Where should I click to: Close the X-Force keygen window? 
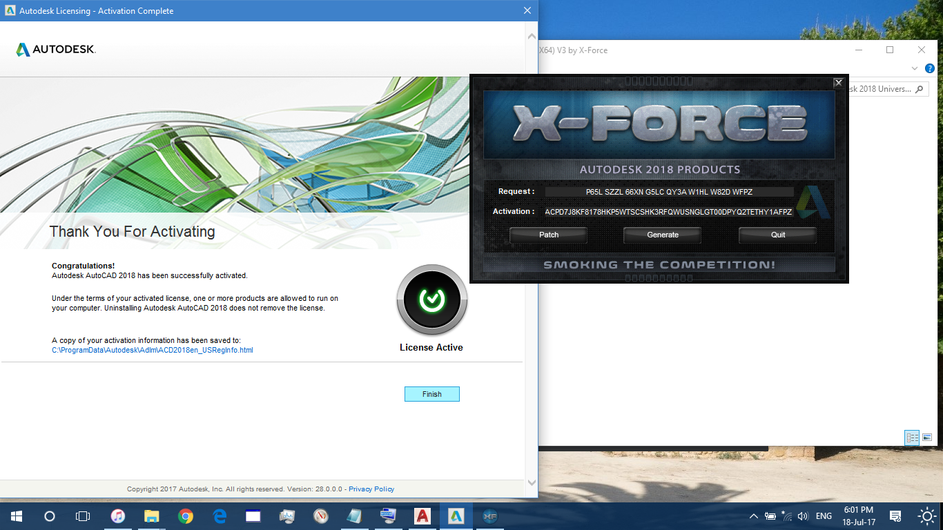click(x=838, y=83)
